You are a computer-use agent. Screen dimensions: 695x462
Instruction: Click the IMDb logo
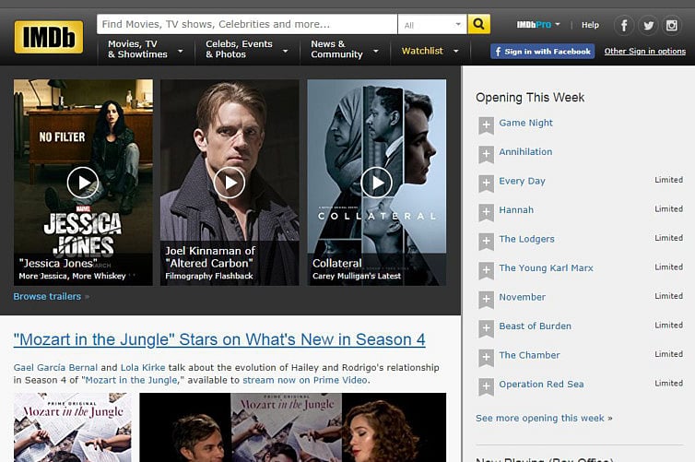[x=48, y=37]
